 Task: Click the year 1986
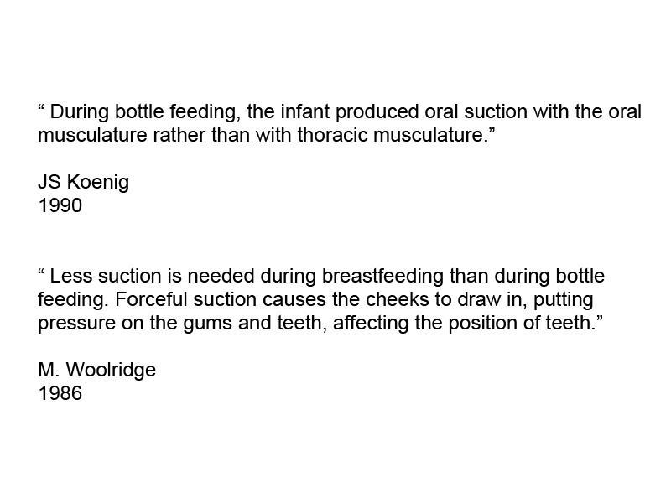pyautogui.click(x=60, y=393)
